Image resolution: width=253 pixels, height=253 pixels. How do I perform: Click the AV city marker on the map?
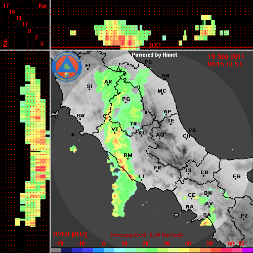coord(209,206)
